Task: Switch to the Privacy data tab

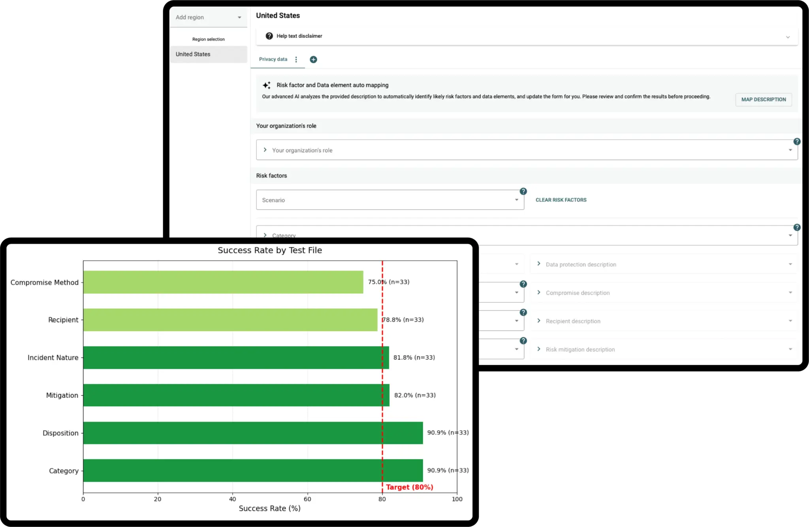Action: [x=273, y=59]
